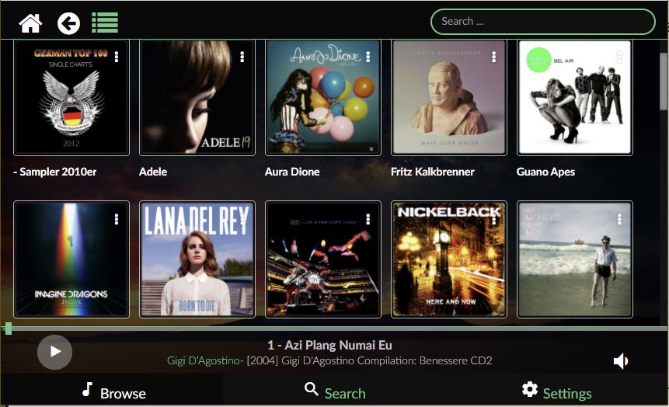Viewport: 669px width, 407px height.
Task: Open the German Top 100 sampler thumbnail
Action: (x=71, y=98)
